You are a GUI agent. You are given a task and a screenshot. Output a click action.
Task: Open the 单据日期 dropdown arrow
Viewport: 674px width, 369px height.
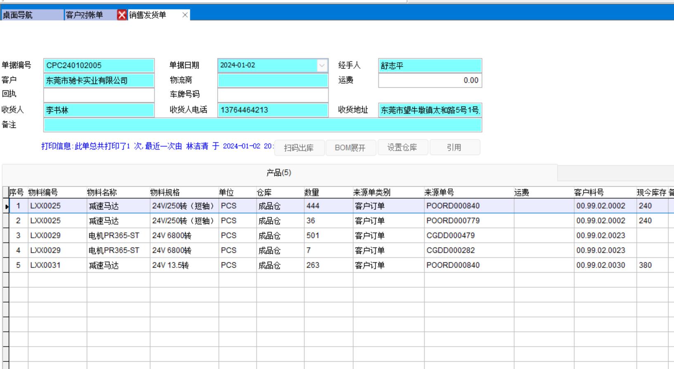(x=322, y=66)
